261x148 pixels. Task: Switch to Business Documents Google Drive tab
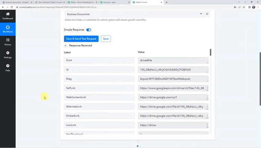tap(17, 2)
